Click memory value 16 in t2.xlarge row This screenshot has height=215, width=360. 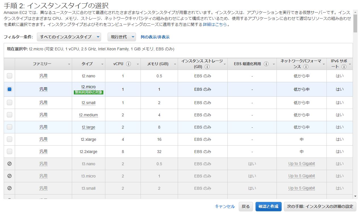tap(159, 139)
